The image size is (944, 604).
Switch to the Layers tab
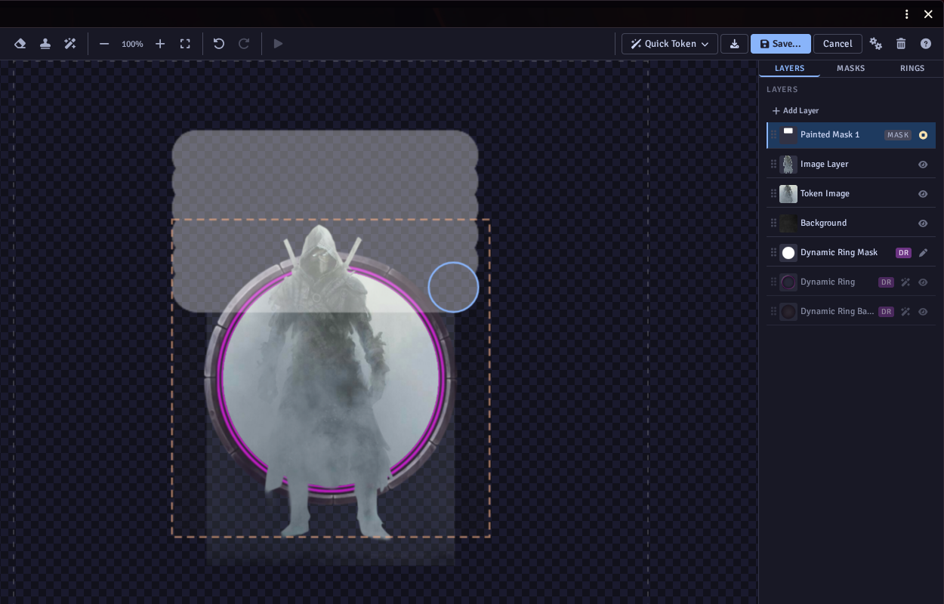click(x=790, y=68)
